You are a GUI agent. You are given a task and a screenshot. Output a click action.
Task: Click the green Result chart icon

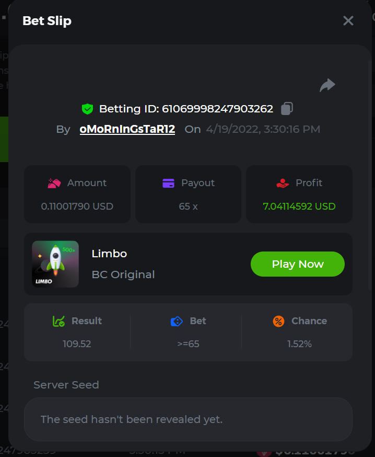pyautogui.click(x=58, y=321)
